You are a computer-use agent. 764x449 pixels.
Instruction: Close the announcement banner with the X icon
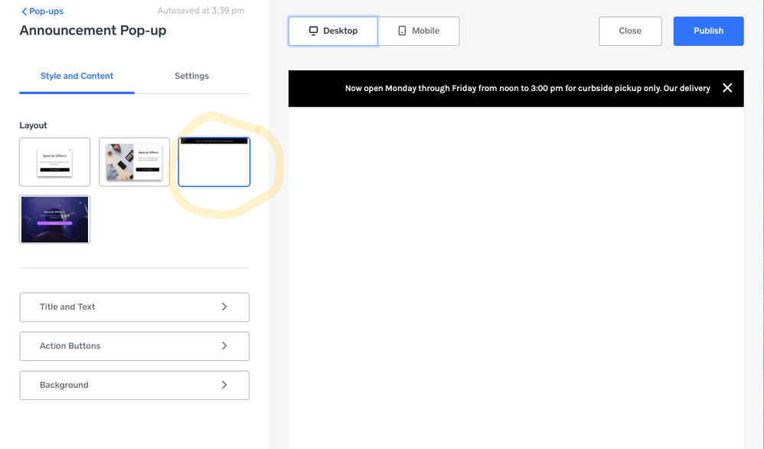(x=726, y=88)
